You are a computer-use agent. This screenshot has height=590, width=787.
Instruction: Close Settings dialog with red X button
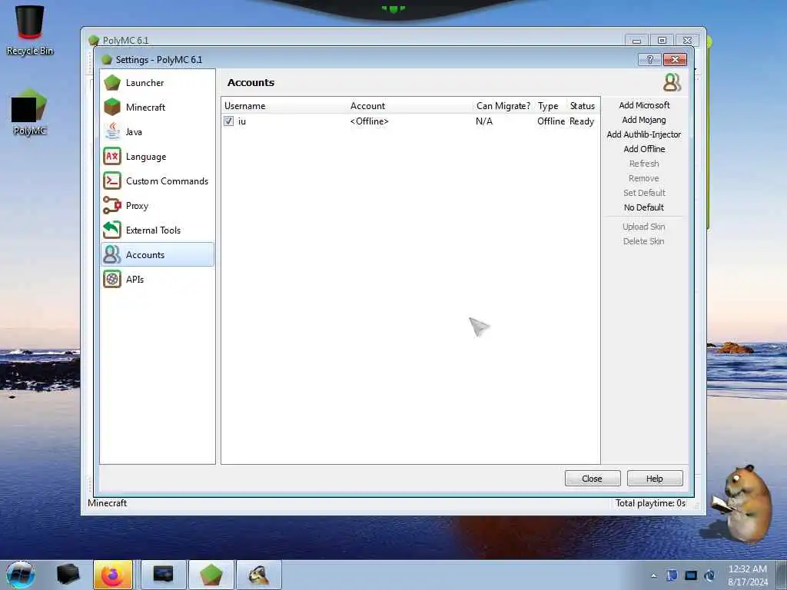675,60
